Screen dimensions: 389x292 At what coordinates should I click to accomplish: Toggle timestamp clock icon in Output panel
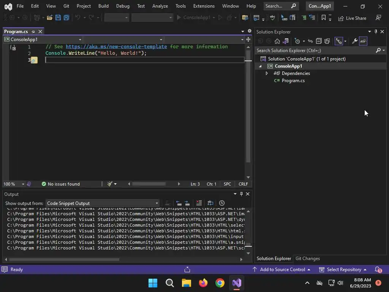pyautogui.click(x=222, y=203)
